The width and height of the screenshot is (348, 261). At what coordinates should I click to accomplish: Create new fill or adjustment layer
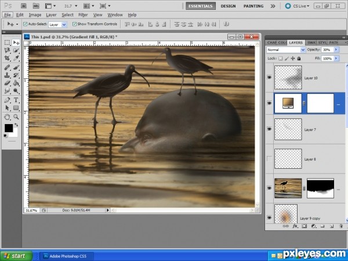[313, 226]
